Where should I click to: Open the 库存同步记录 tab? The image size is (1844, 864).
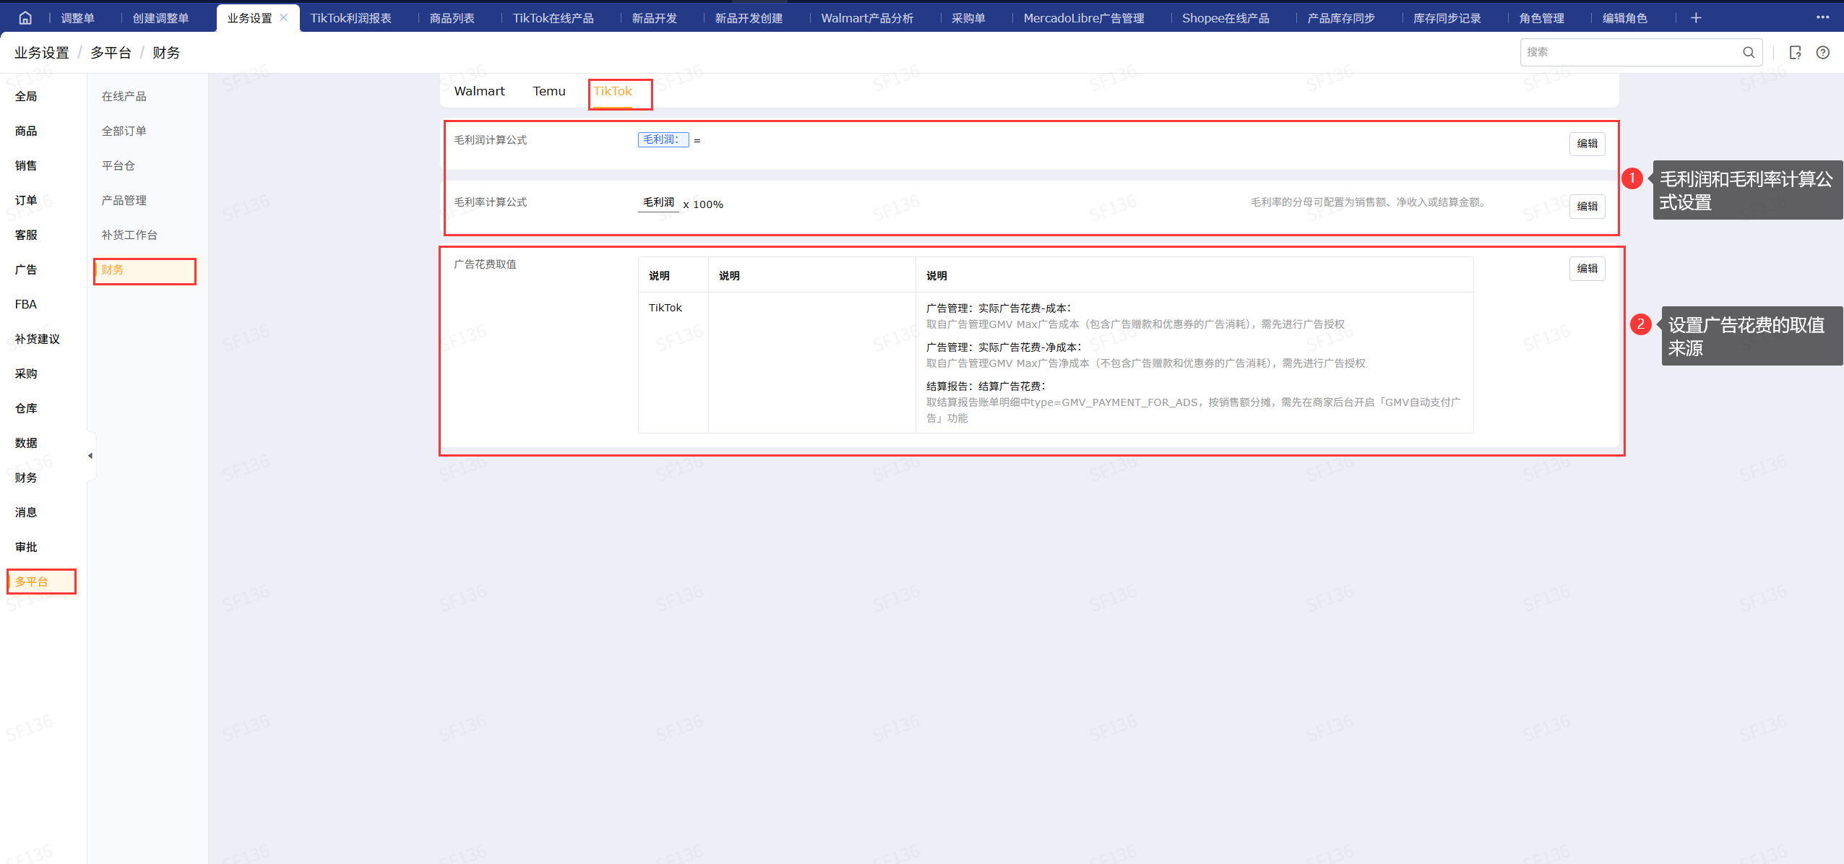1447,18
